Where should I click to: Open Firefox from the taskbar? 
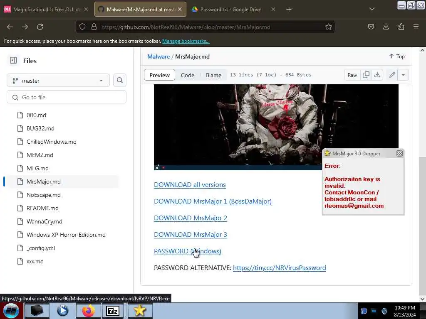click(x=88, y=311)
